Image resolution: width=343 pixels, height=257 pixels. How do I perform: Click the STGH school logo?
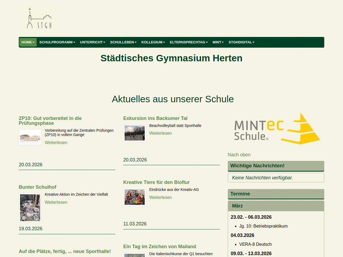coord(39,18)
